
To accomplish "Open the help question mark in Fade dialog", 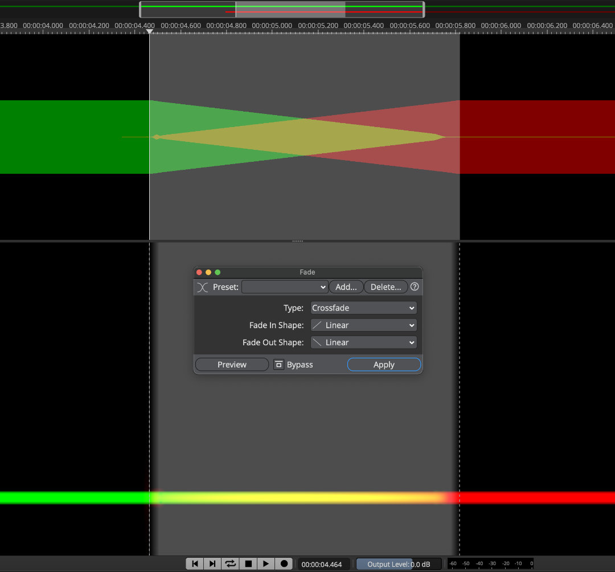I will (415, 287).
